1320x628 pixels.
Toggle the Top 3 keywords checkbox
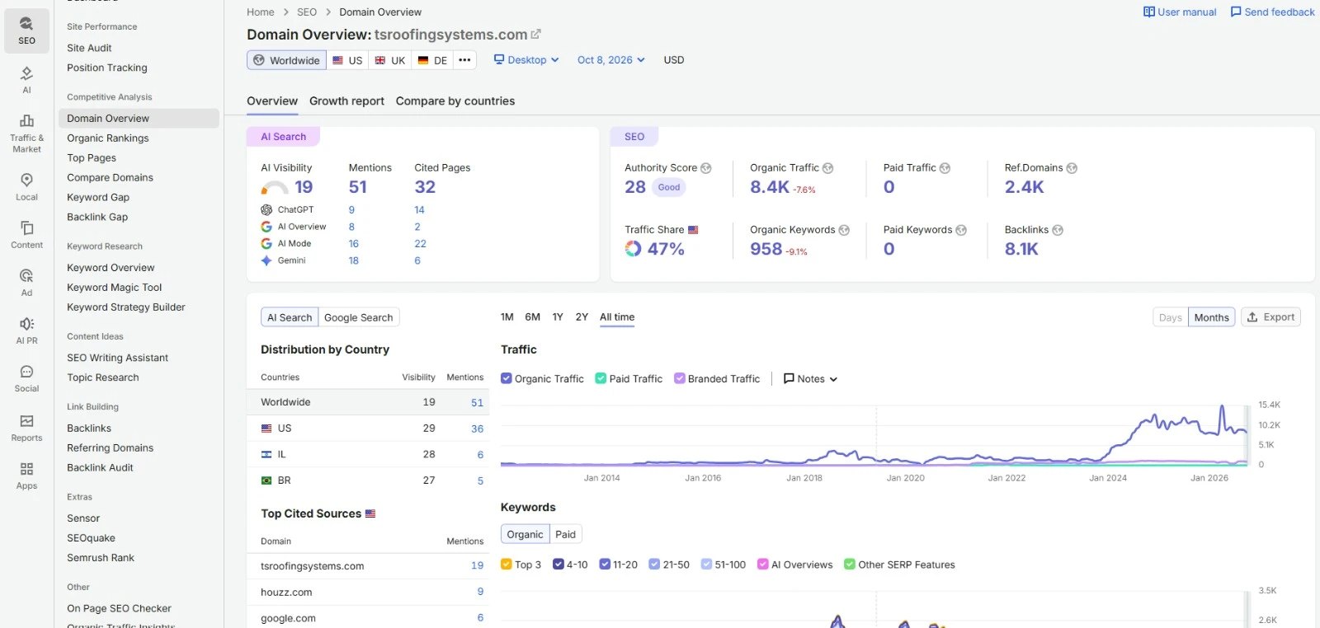tap(507, 564)
